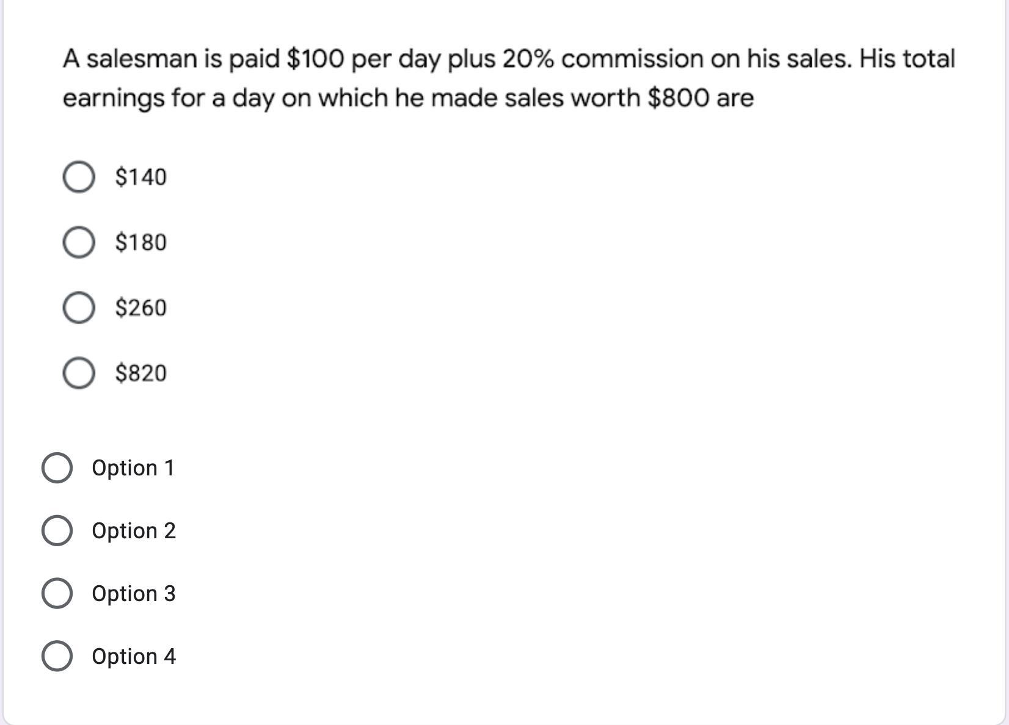Pick the Option 4 radio button
1009x725 pixels.
point(57,657)
